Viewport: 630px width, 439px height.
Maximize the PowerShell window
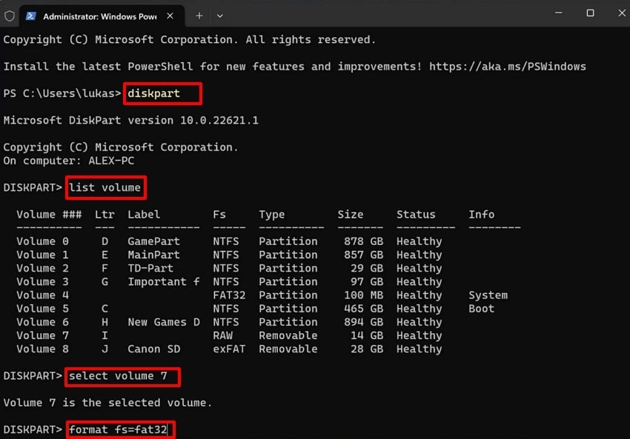coord(590,13)
